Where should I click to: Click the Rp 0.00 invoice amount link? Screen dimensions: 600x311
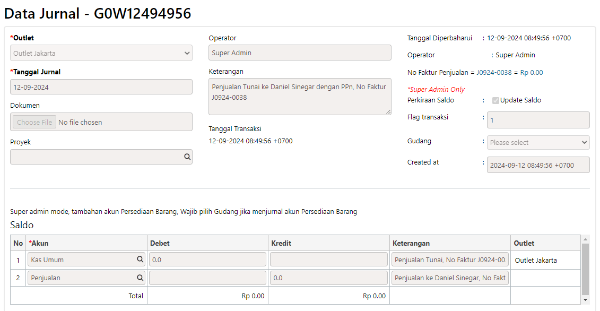pyautogui.click(x=531, y=72)
